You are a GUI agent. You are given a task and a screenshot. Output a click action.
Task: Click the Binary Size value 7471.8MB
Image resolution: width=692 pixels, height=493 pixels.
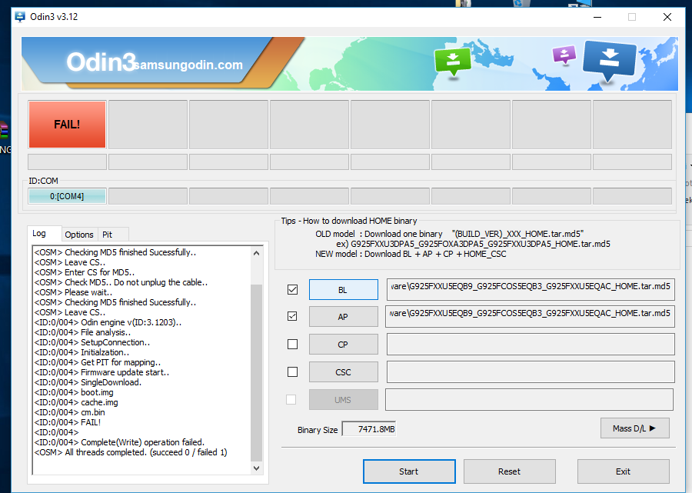(369, 429)
